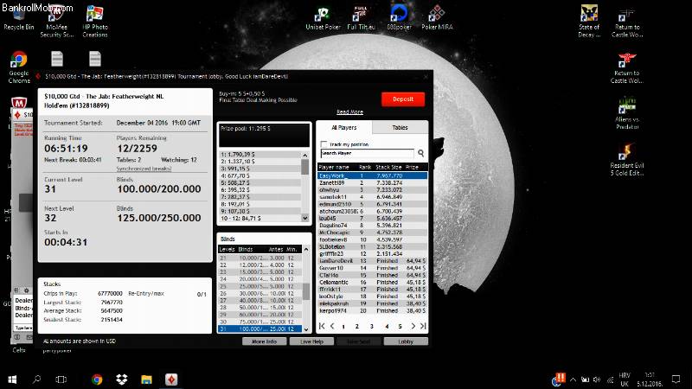Launch Google Chrome from the desktop

click(19, 67)
